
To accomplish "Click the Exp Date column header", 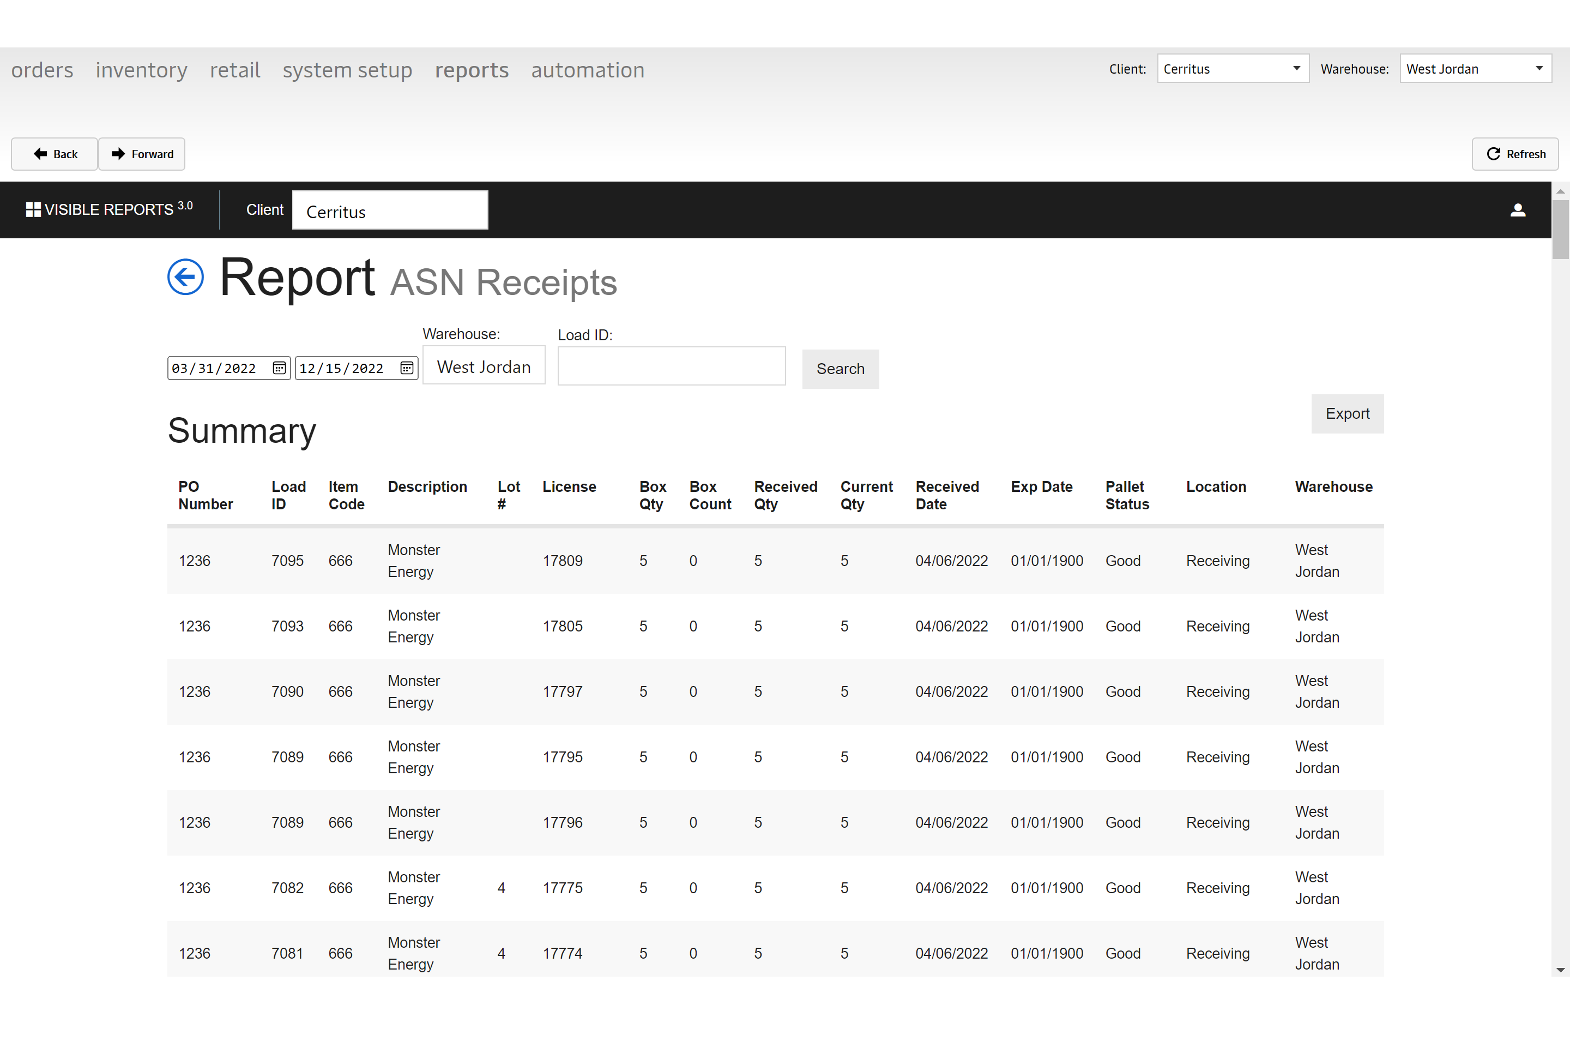I will tap(1041, 487).
